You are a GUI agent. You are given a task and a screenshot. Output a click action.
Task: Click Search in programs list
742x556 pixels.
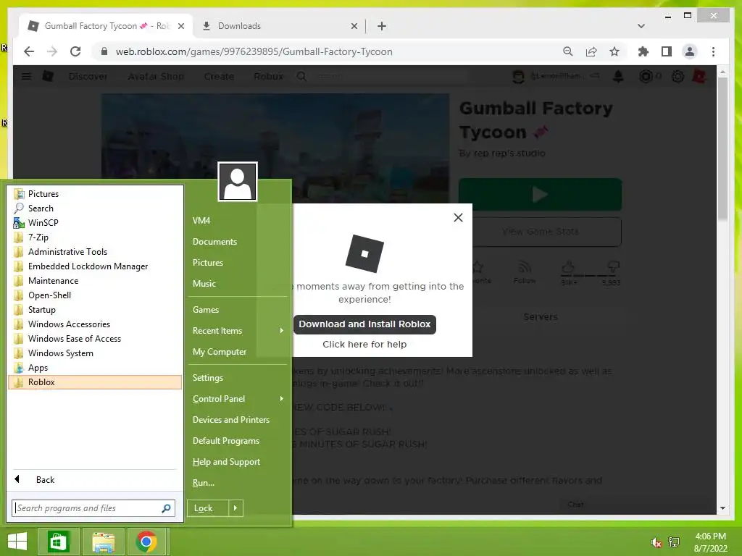click(95, 208)
